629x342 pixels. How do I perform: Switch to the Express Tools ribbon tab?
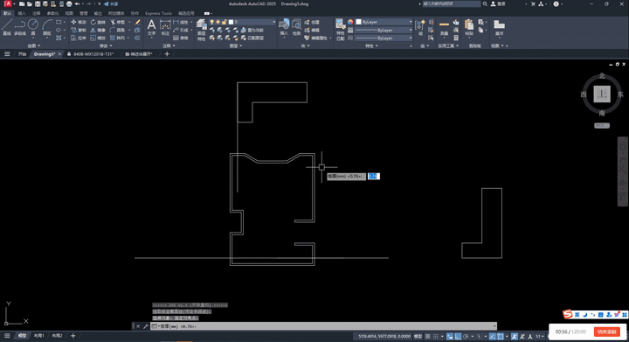coord(158,13)
